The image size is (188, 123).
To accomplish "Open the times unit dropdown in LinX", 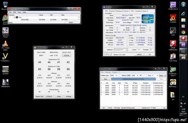I will click(163, 76).
